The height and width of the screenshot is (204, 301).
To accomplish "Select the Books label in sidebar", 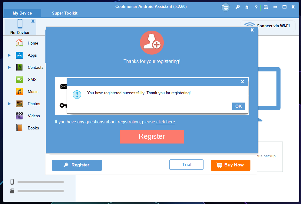I will (x=33, y=128).
